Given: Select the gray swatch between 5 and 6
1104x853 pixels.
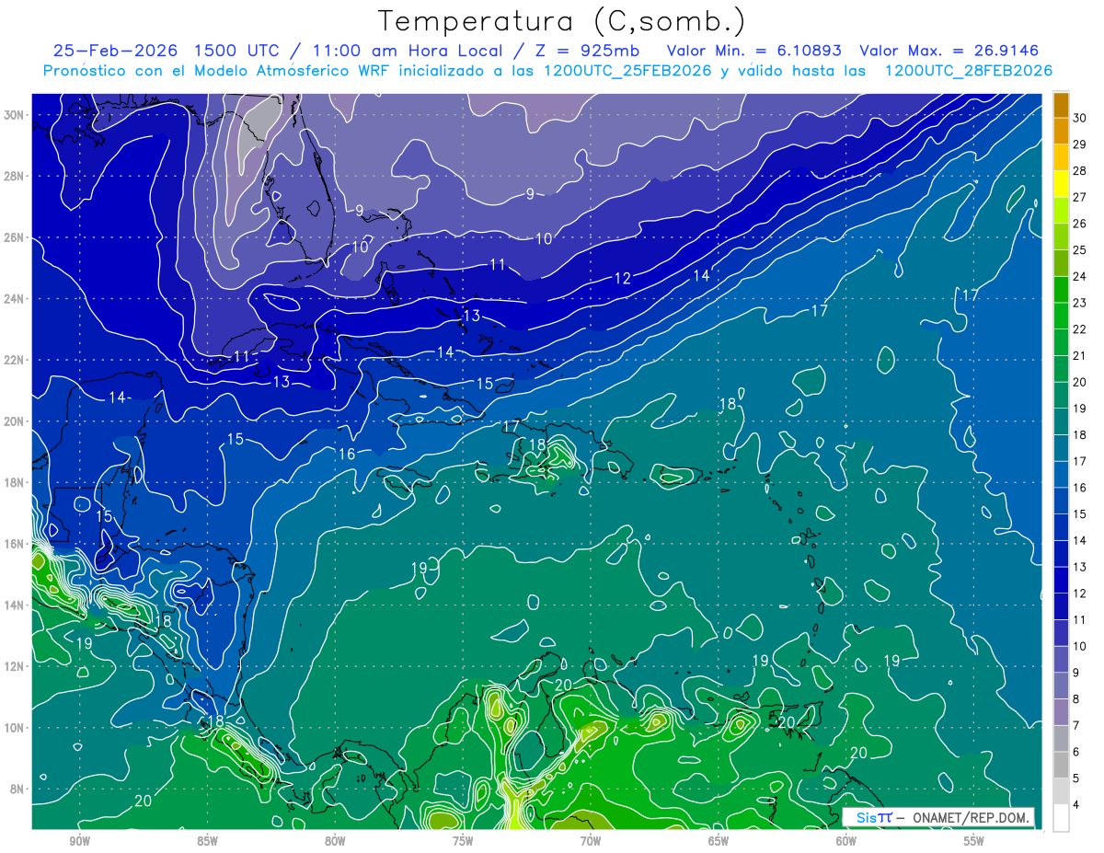Looking at the screenshot, I should [1061, 766].
